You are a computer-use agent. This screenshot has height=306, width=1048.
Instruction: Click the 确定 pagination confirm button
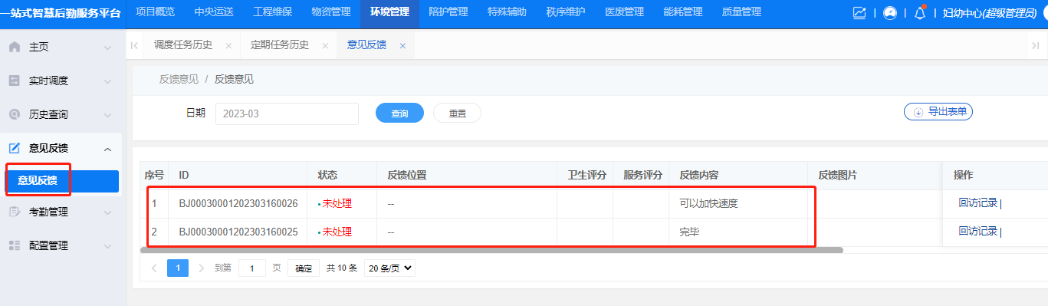pyautogui.click(x=304, y=268)
